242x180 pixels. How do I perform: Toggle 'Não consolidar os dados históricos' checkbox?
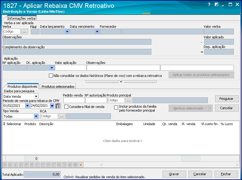(x=51, y=76)
